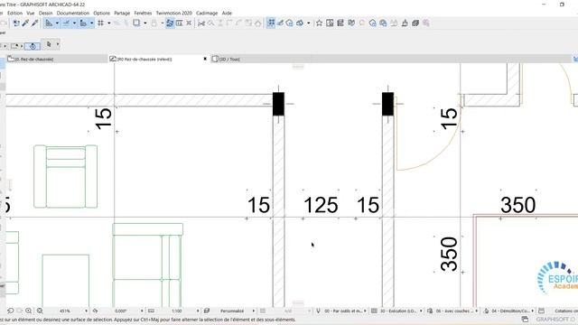578x325 pixels.
Task: Open the Options menu
Action: pos(102,13)
